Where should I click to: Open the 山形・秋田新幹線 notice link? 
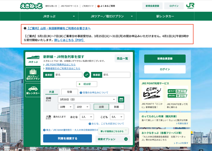pos(59,28)
